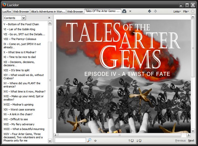The height and width of the screenshot is (146, 198).
Task: Open chapter XI – Time to be nice to dad
Action: [19, 57]
